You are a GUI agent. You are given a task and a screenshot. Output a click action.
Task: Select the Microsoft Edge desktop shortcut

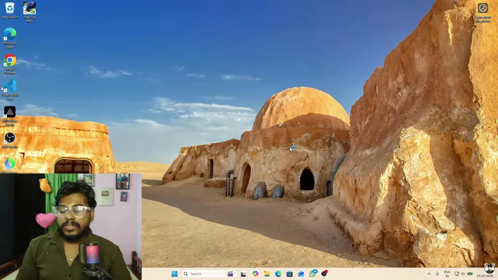(x=10, y=38)
